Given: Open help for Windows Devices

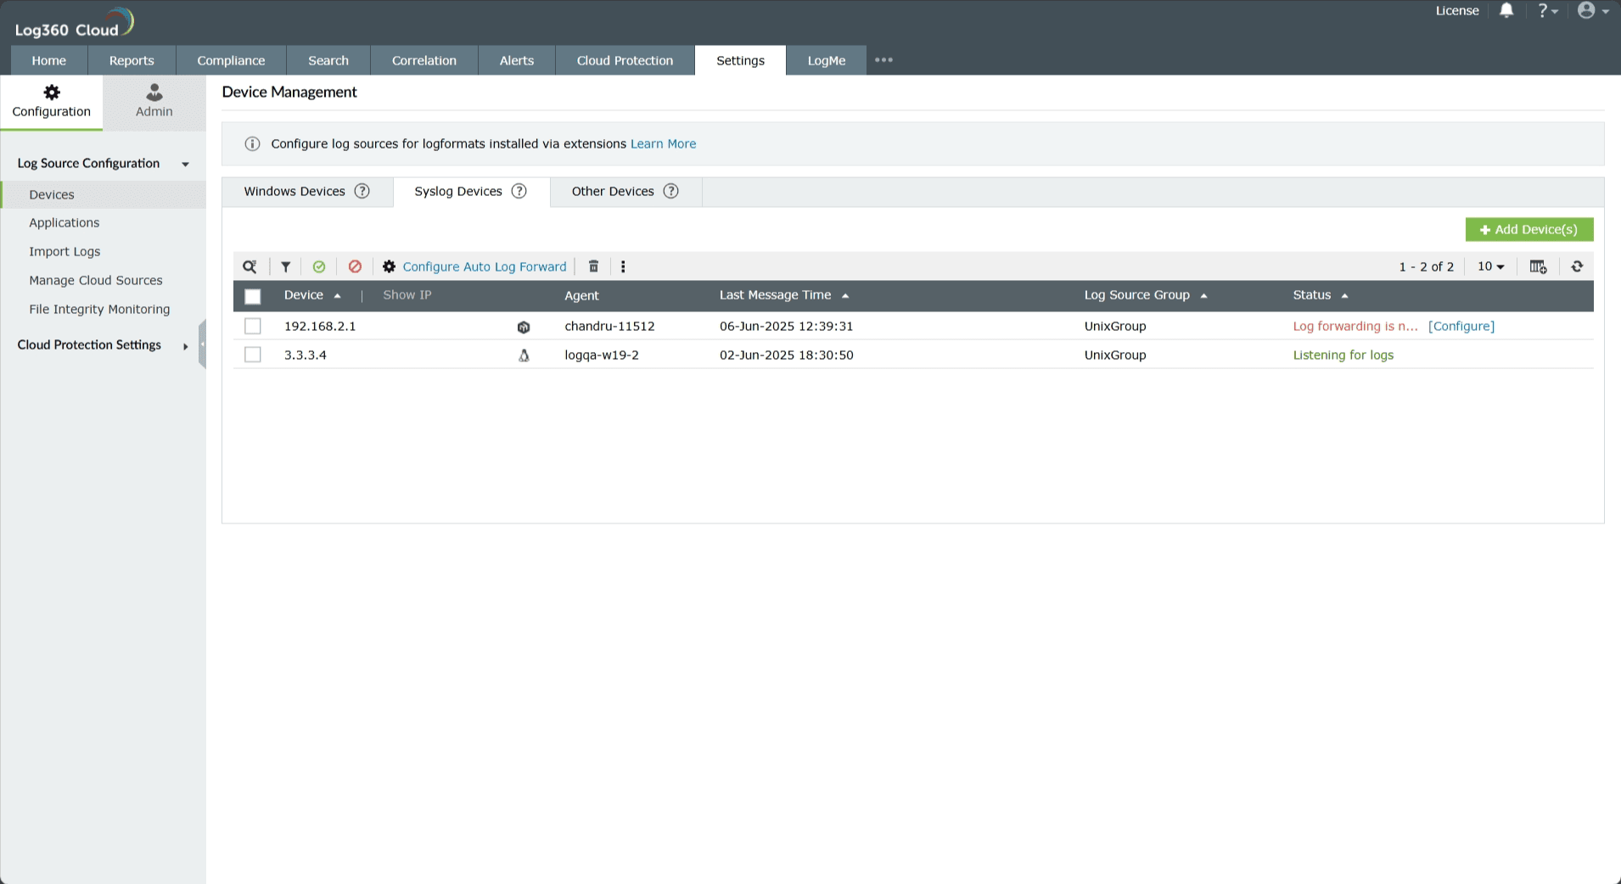Looking at the screenshot, I should point(362,191).
